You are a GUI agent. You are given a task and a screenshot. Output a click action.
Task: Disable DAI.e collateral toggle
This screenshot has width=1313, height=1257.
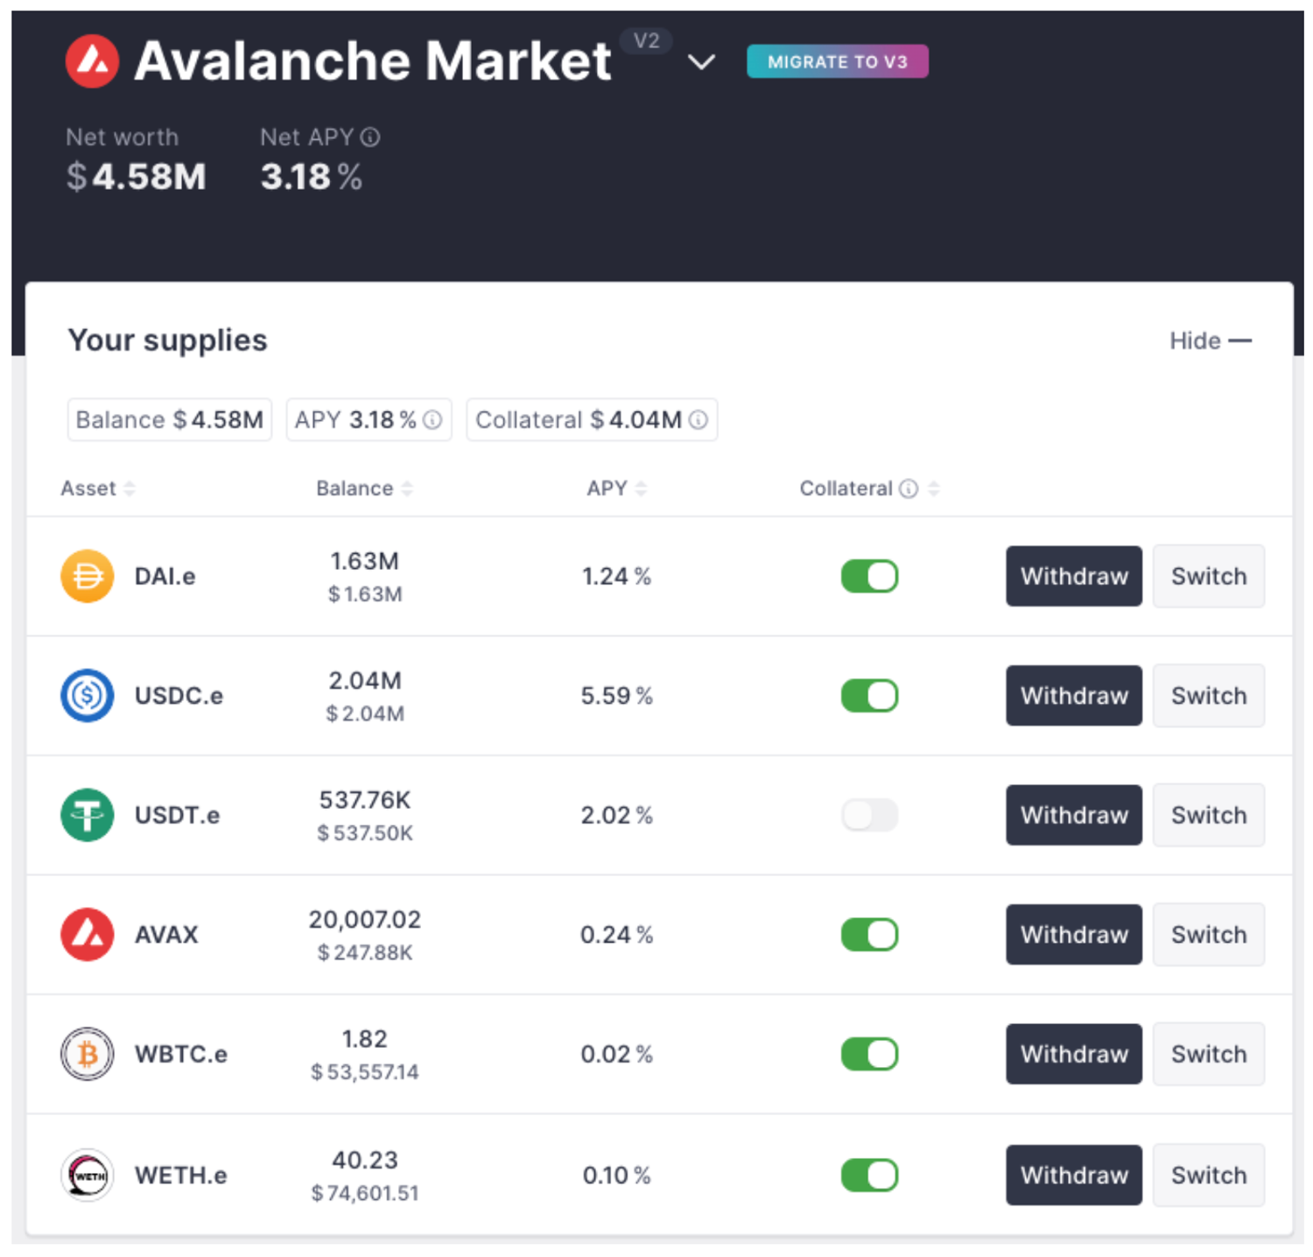pos(869,576)
